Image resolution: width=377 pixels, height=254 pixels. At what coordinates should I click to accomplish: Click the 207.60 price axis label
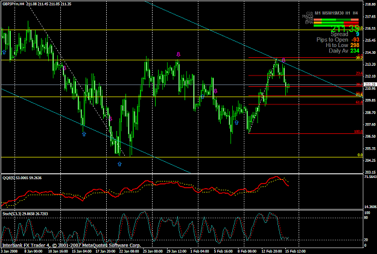tap(370, 124)
